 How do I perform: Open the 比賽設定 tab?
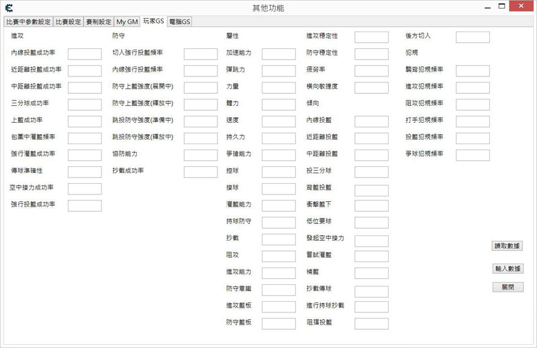tap(68, 21)
